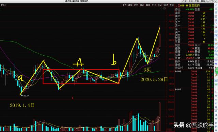Image resolution: width=218 pixels, height=132 pixels.
Task: Select the 30-minute period button
Action: pos(216,100)
